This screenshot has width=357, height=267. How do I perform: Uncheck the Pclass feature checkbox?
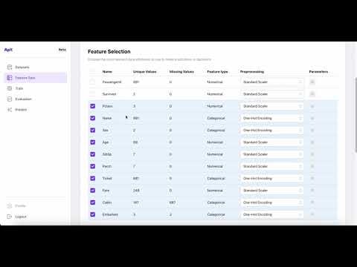click(92, 106)
